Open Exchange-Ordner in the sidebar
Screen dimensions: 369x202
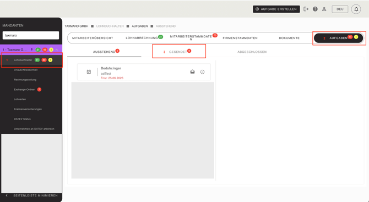24,90
